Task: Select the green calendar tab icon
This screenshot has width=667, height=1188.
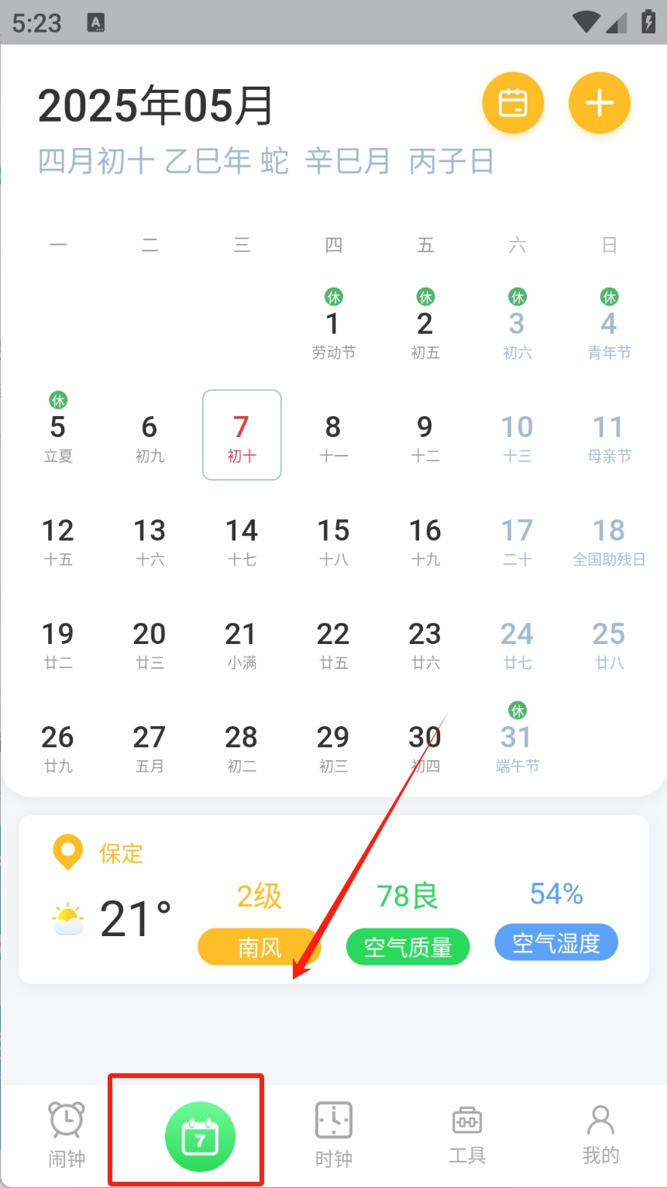Action: 200,1138
